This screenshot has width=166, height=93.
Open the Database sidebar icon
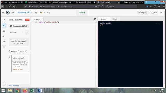click(x=4, y=47)
